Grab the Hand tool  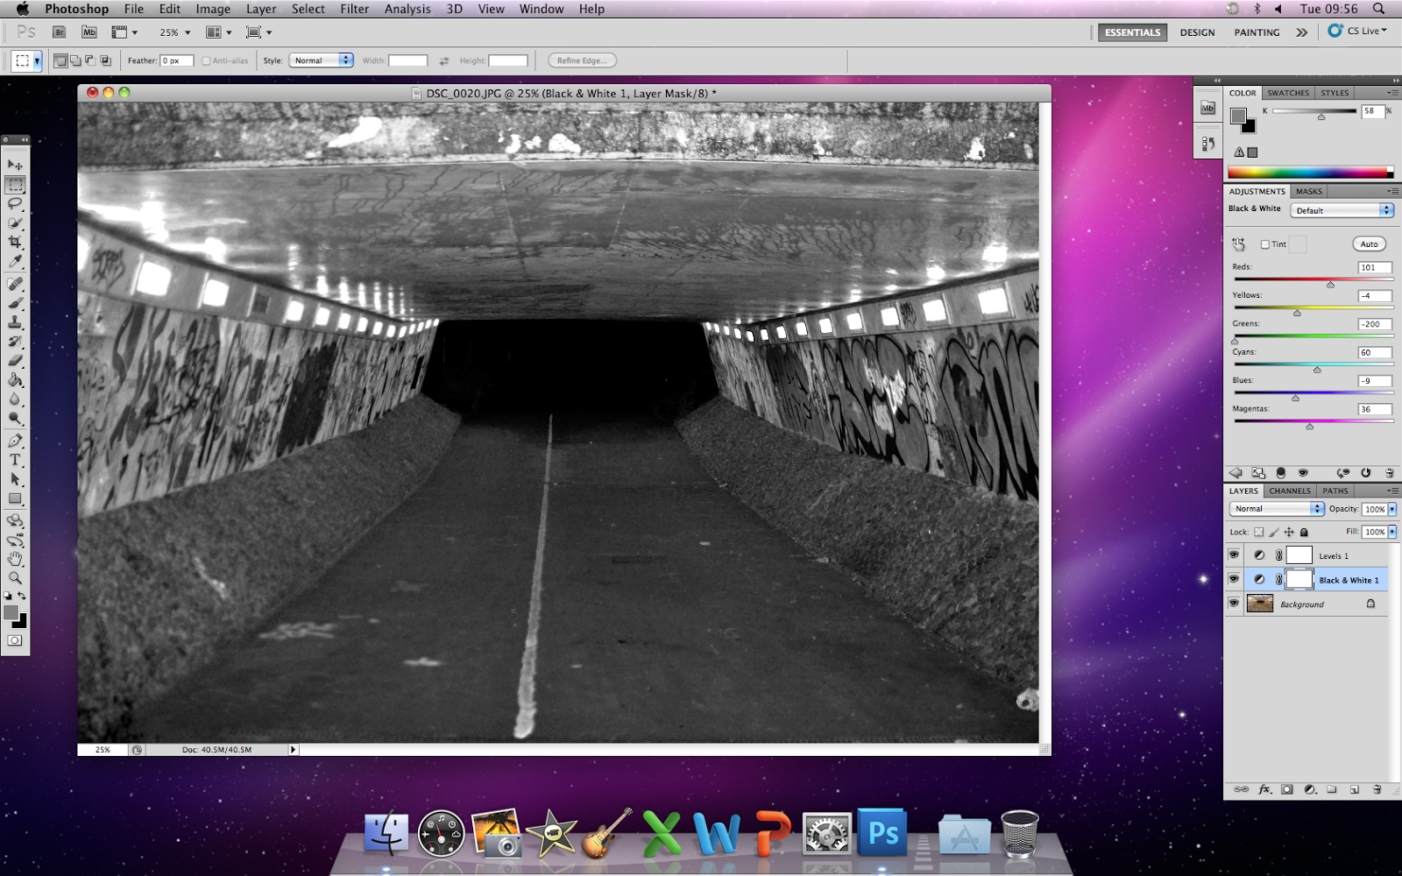tap(14, 559)
